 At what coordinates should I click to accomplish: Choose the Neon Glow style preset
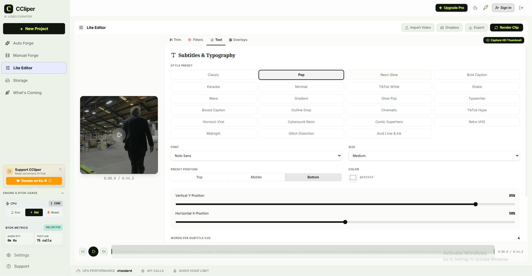[x=389, y=75]
